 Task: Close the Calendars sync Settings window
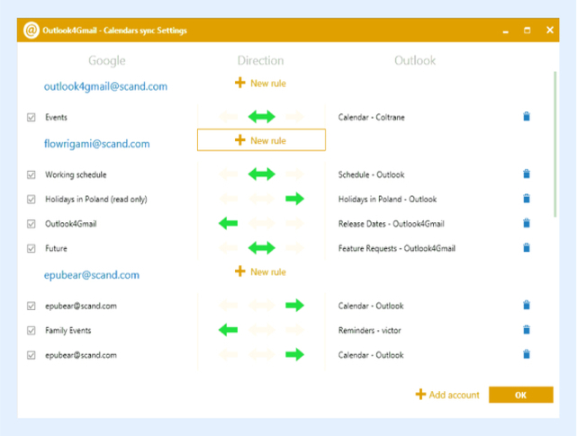click(550, 31)
